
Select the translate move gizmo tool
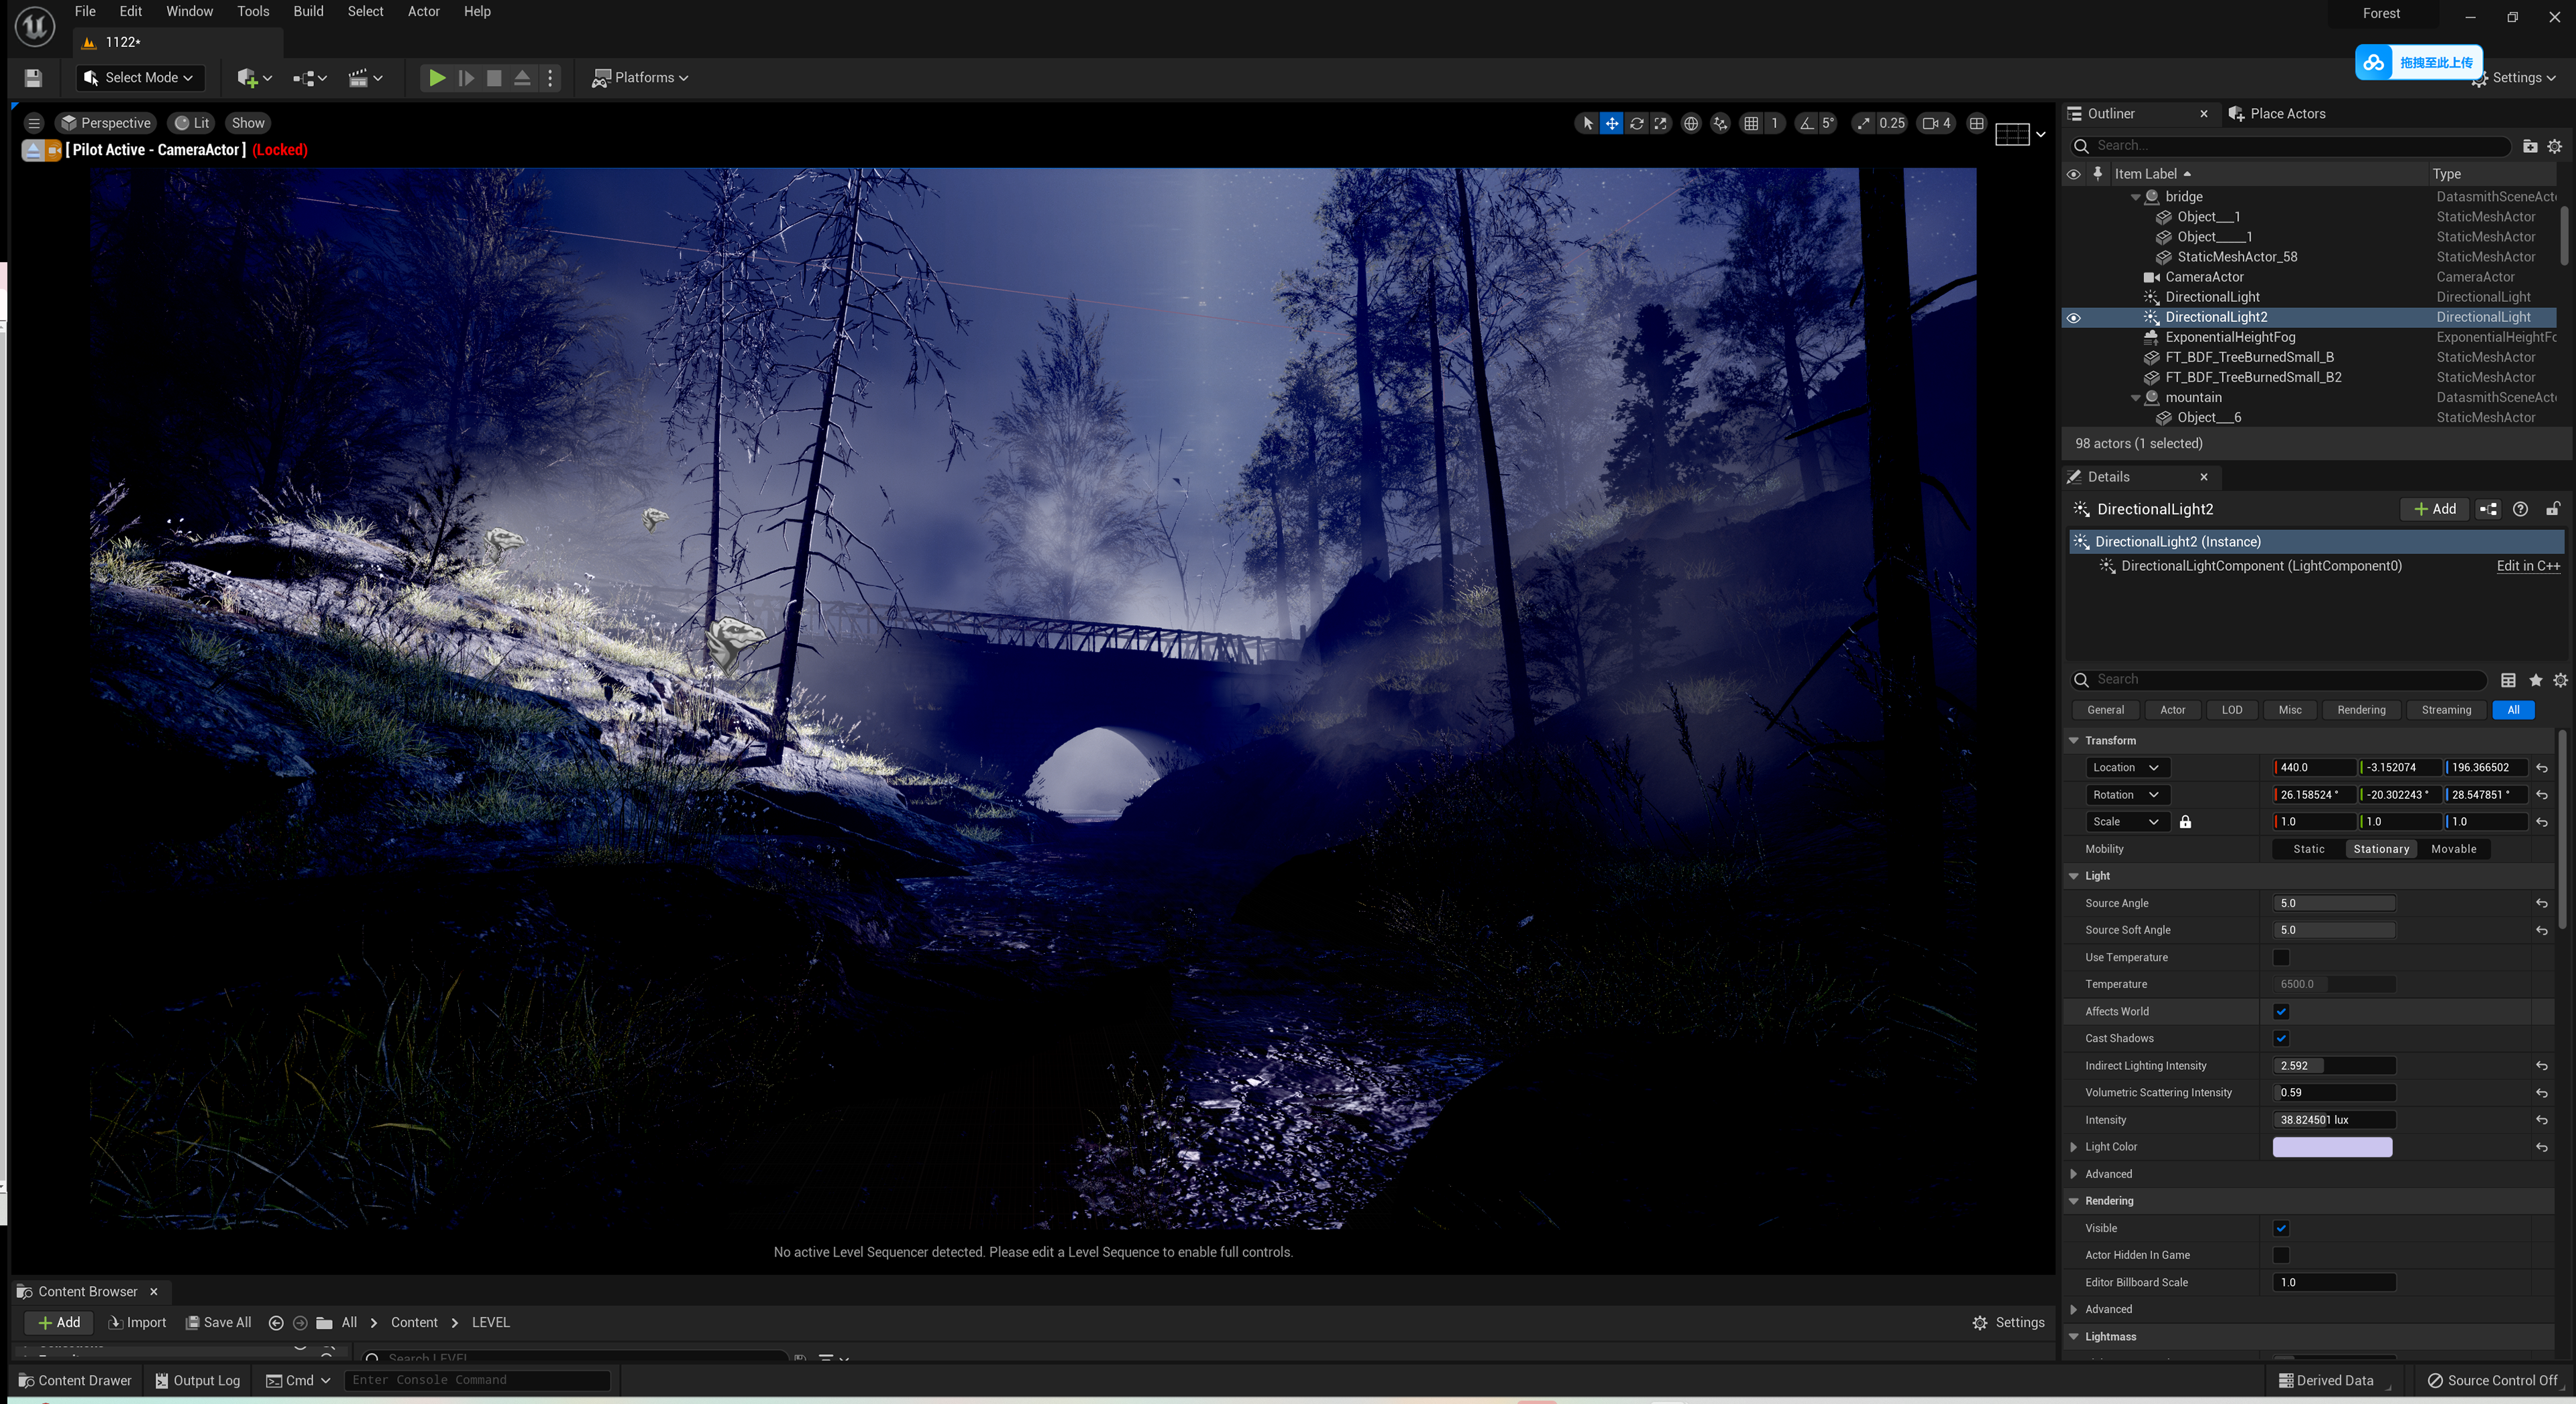1612,123
